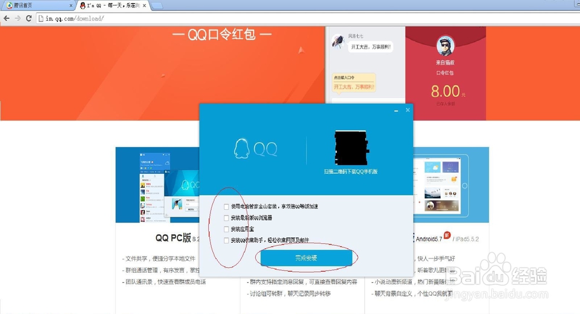Click the 完成安装 button
Screen dimensions: 580x314
(x=306, y=258)
